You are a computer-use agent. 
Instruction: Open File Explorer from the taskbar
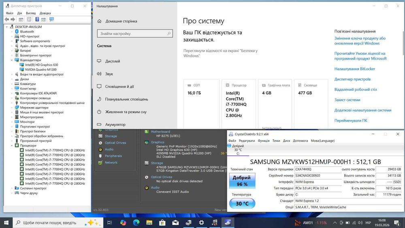pos(149,223)
